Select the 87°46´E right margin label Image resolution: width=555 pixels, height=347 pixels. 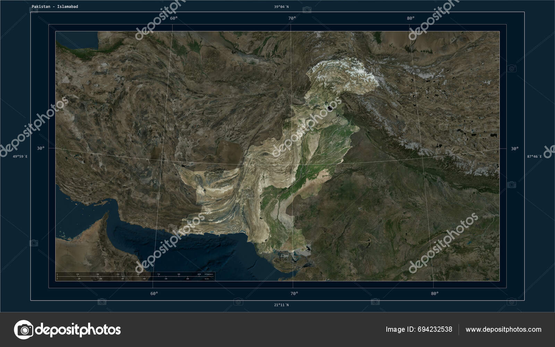click(535, 157)
